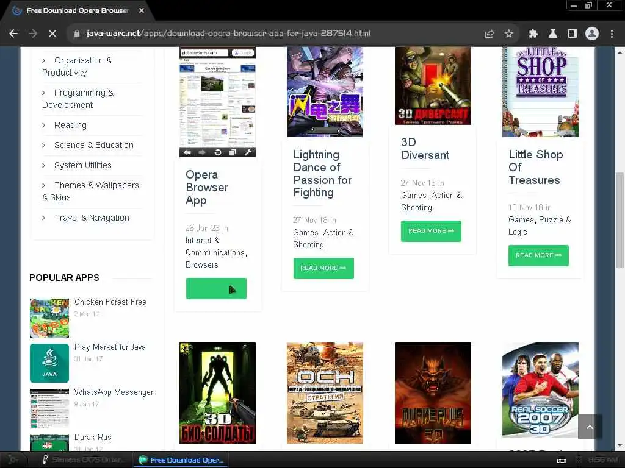This screenshot has width=625, height=468.
Task: Open Browsers category link under Opera app
Action: coord(201,265)
